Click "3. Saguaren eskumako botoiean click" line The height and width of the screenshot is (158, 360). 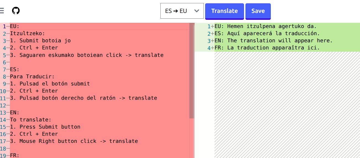point(86,55)
